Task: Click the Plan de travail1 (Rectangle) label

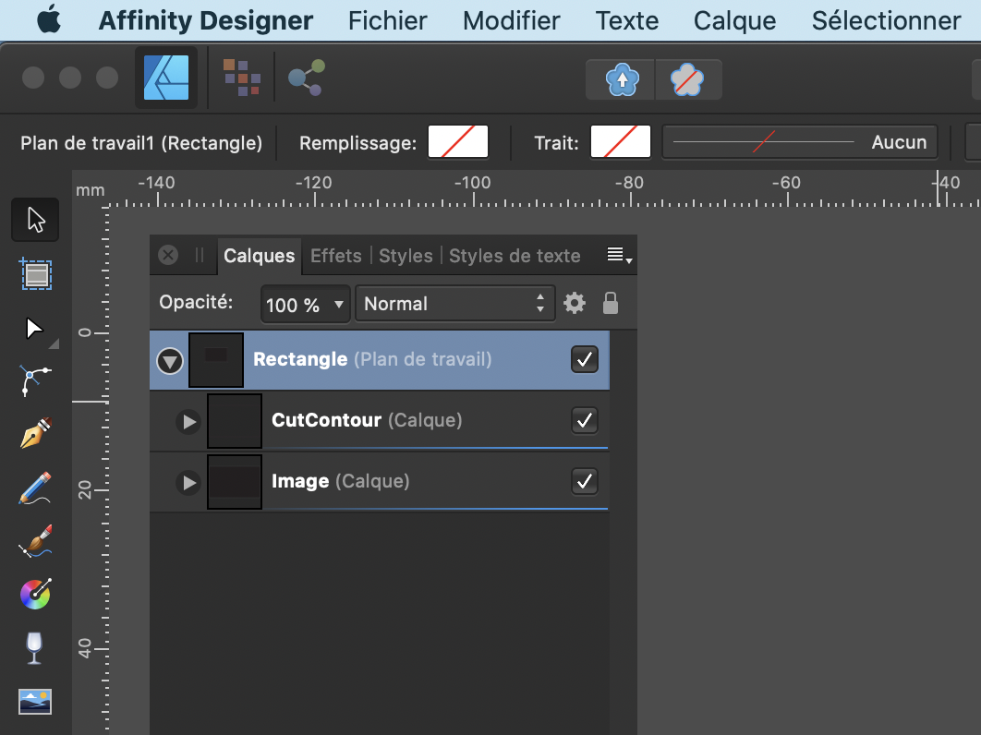Action: pyautogui.click(x=141, y=143)
